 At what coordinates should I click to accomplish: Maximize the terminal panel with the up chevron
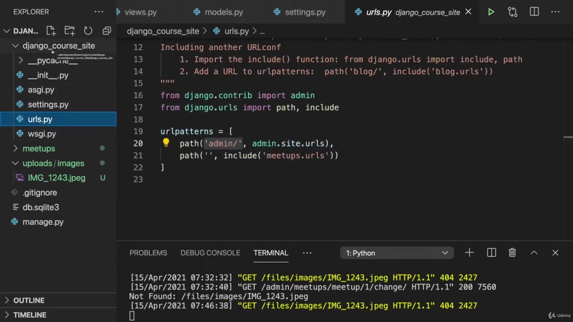[534, 253]
